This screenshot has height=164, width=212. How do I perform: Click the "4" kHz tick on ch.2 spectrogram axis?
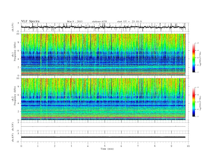18,103
